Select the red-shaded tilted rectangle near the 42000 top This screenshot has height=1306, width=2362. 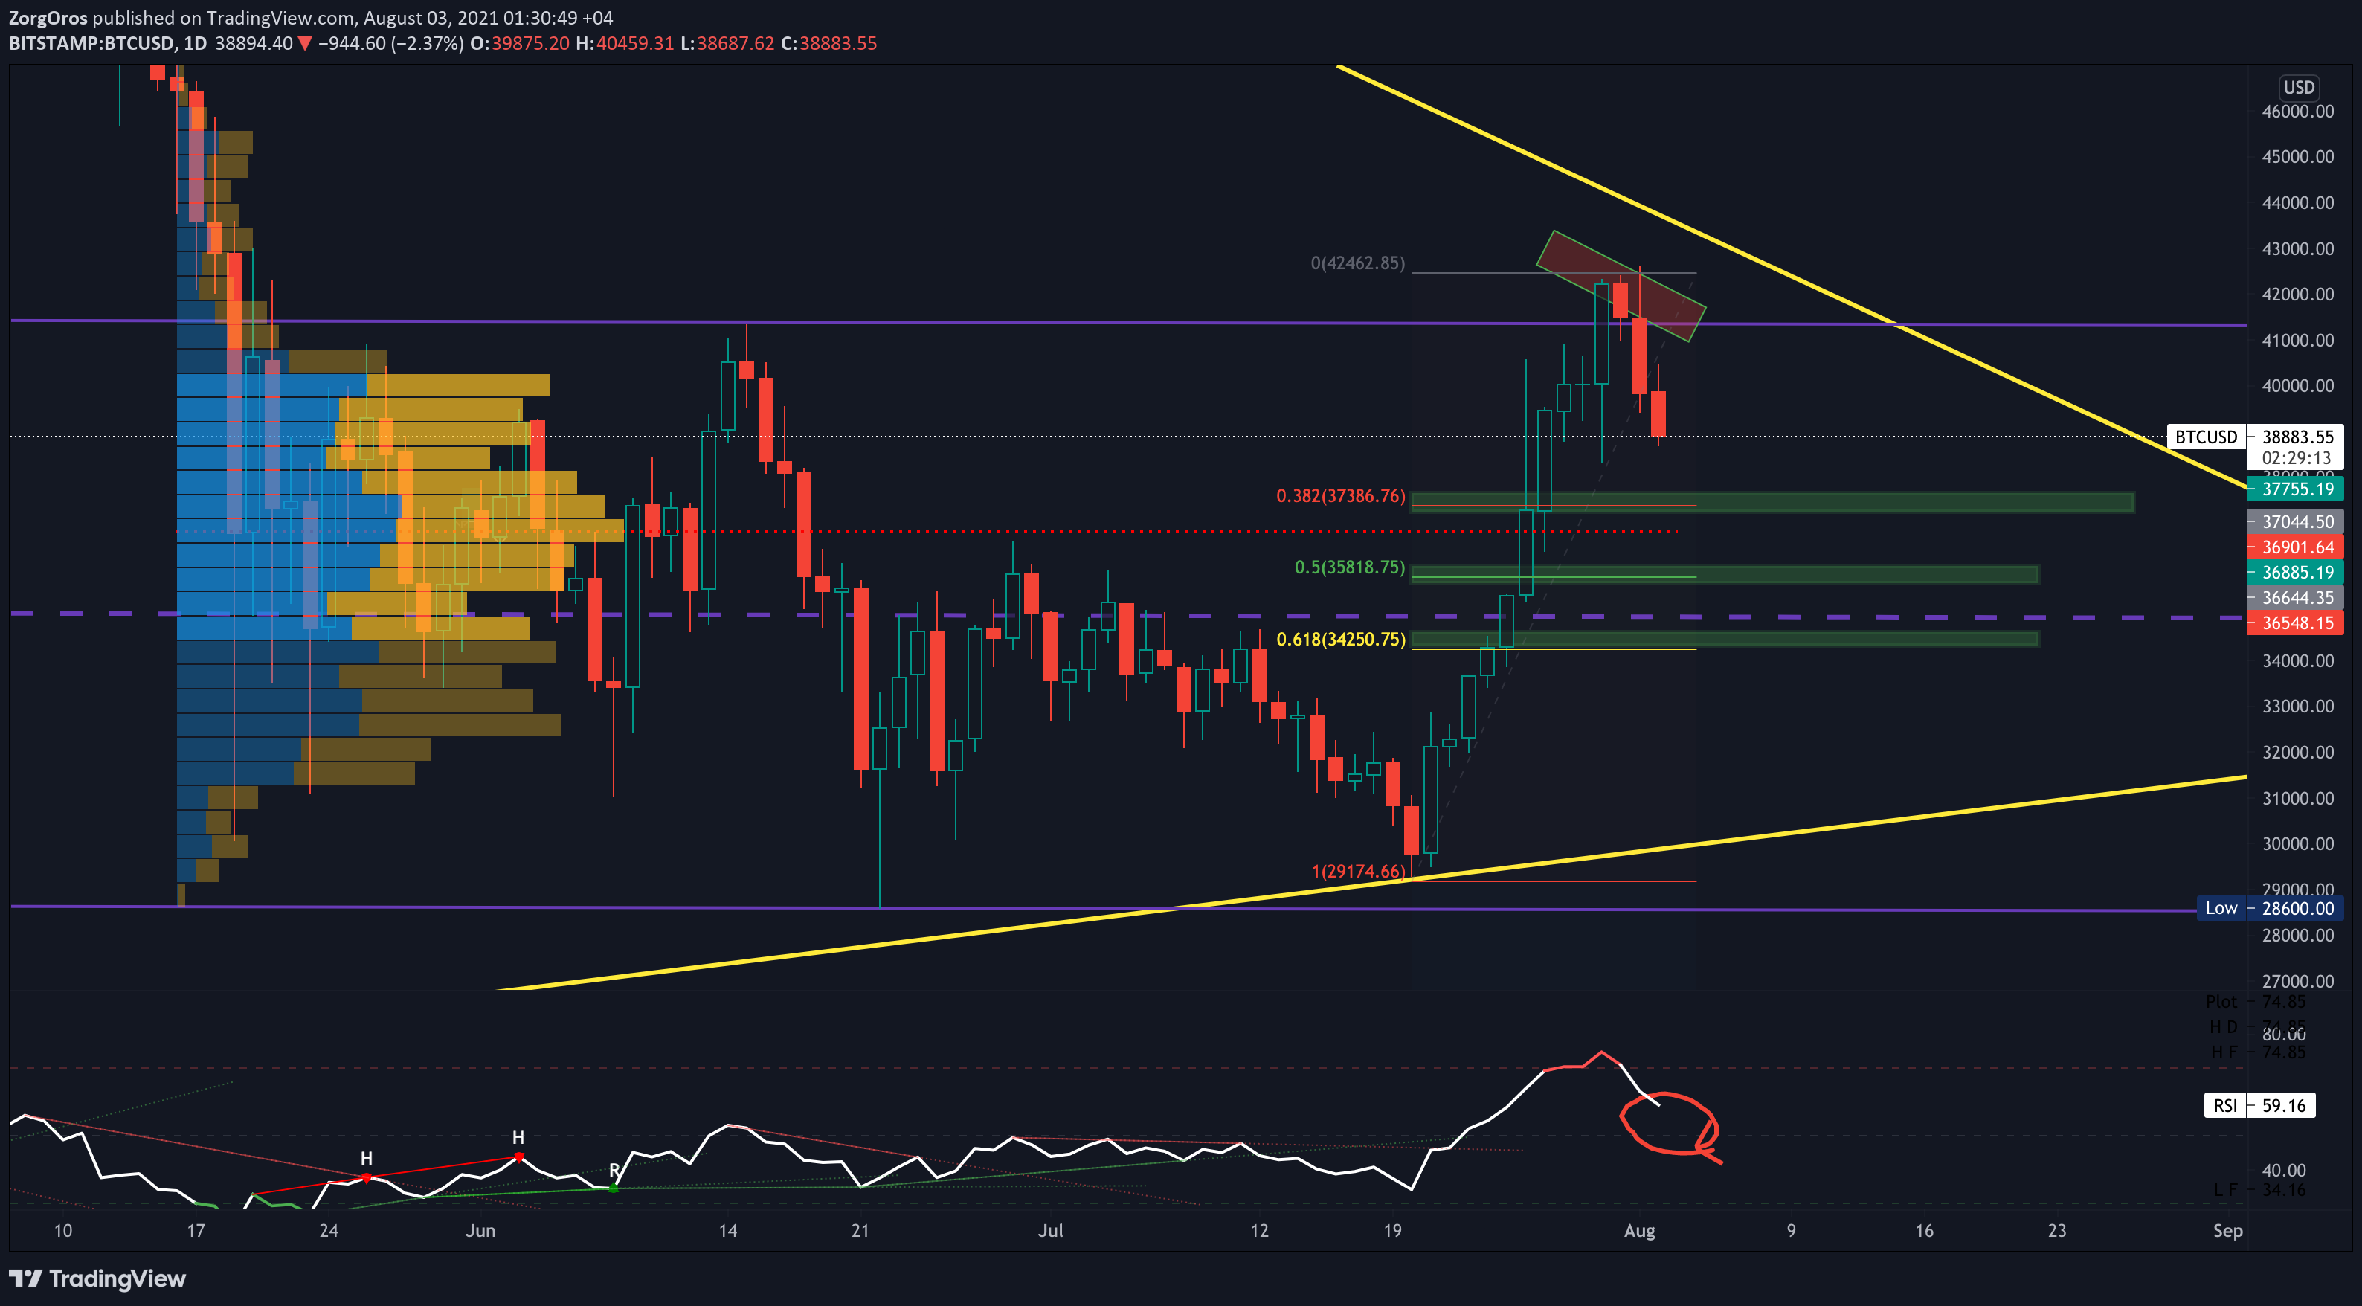pyautogui.click(x=1621, y=286)
